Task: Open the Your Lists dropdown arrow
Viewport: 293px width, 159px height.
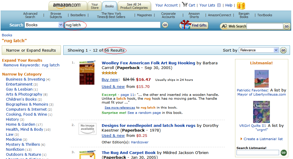Action: click(x=219, y=5)
